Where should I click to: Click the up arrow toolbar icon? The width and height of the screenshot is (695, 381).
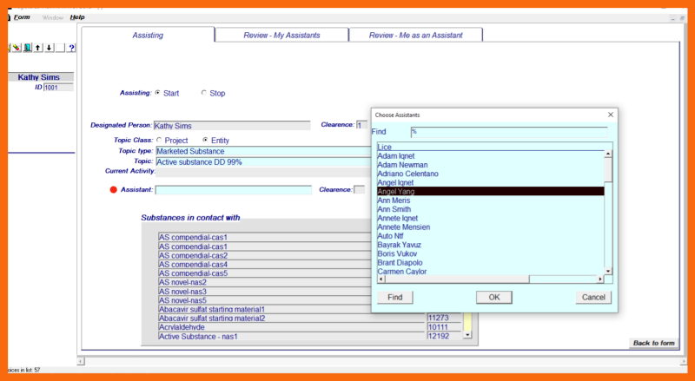point(38,48)
